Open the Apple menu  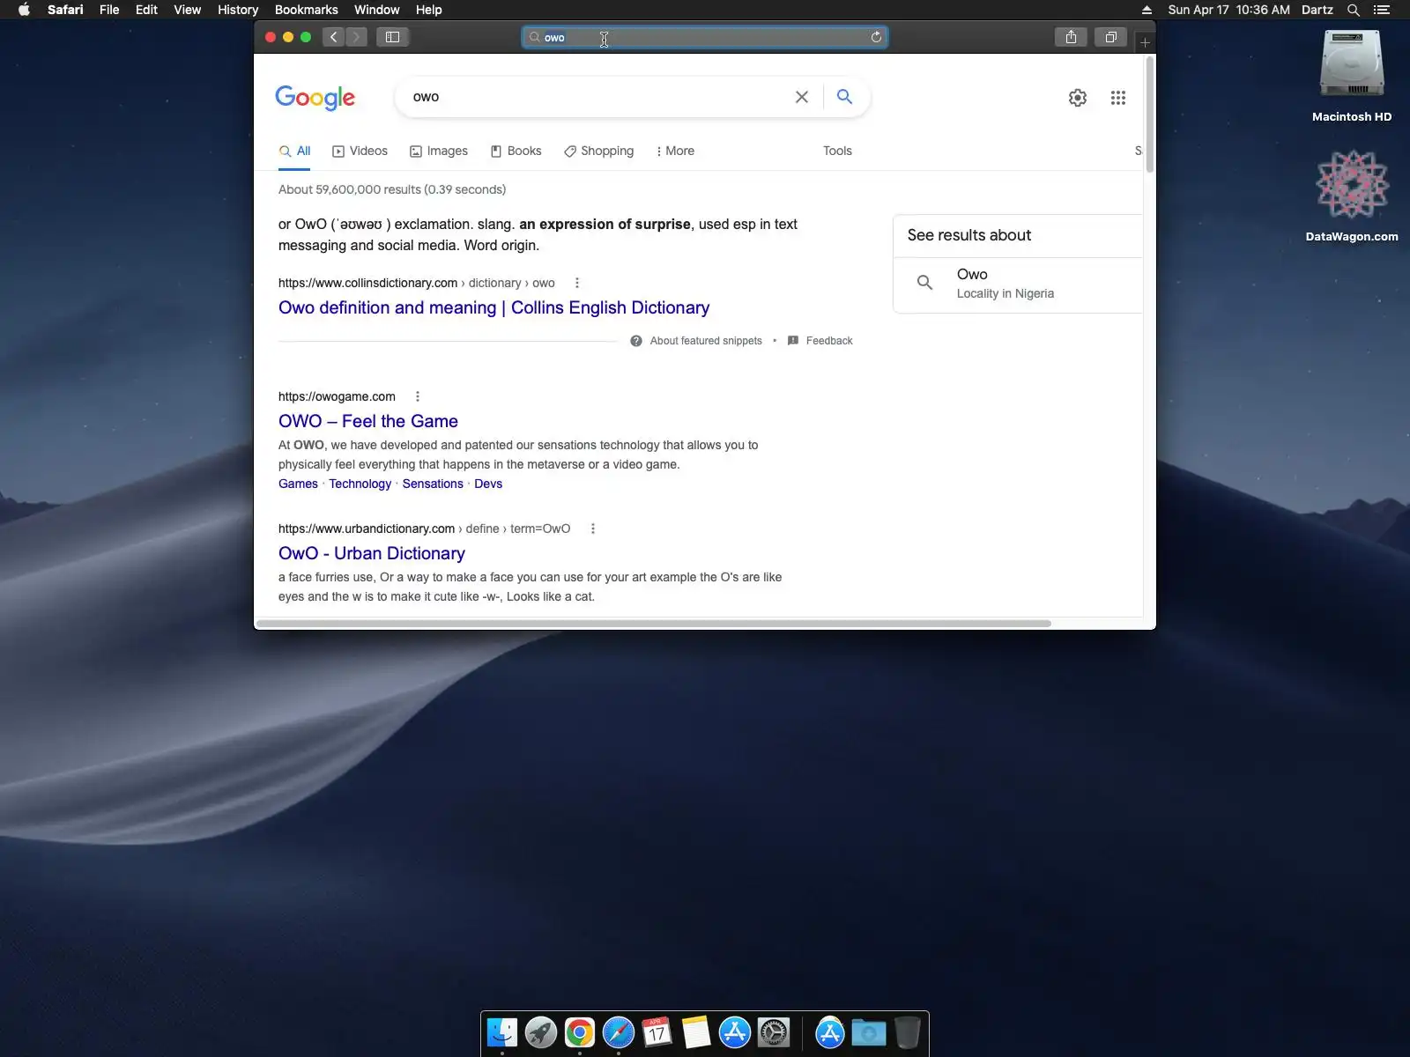(x=24, y=10)
